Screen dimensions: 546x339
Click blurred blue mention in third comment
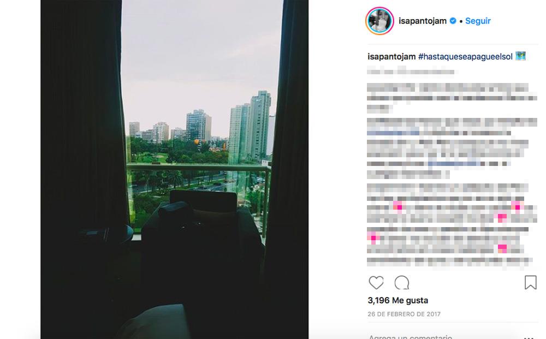tap(454, 164)
